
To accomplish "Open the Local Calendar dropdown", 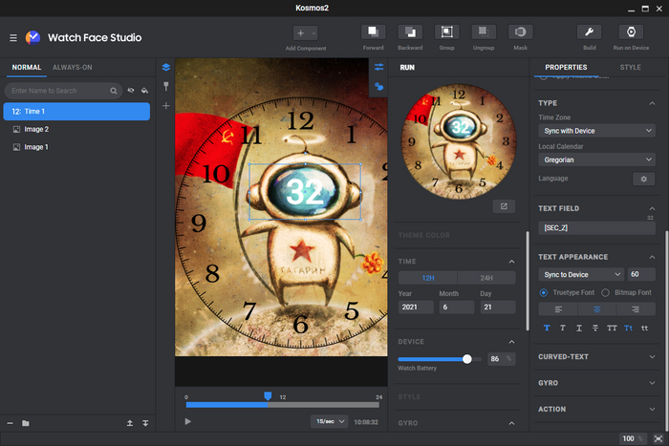I will [x=595, y=159].
